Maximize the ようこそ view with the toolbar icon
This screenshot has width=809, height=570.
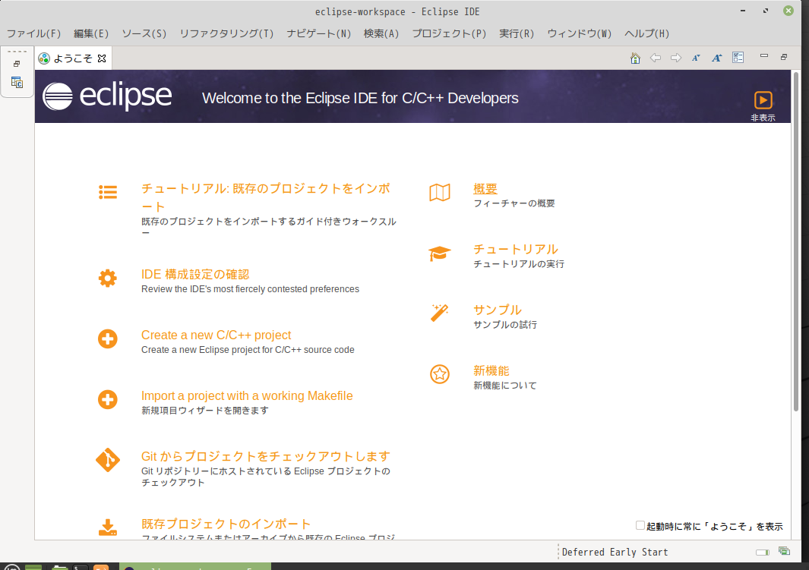point(784,57)
